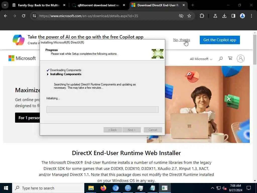This screenshot has width=257, height=193.
Task: Click Get the Copilot app button
Action: pyautogui.click(x=220, y=40)
